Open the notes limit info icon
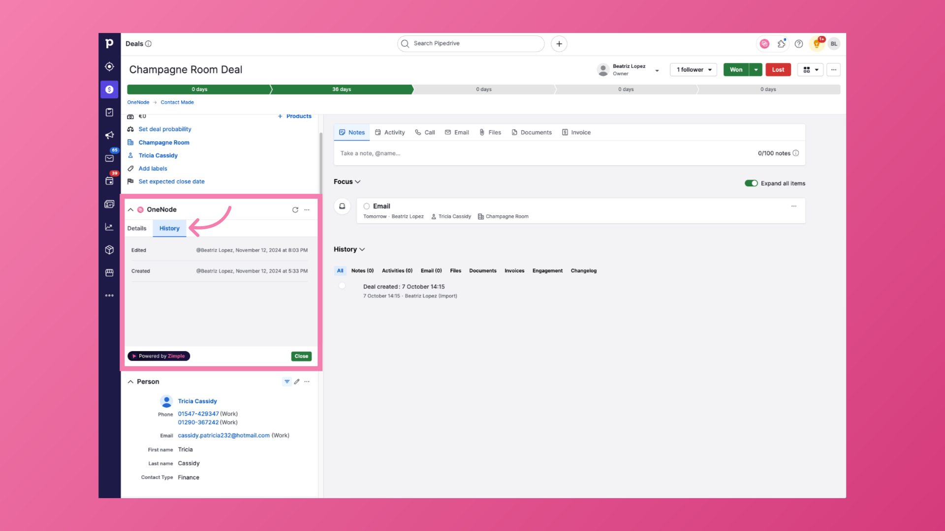945x531 pixels. [796, 153]
